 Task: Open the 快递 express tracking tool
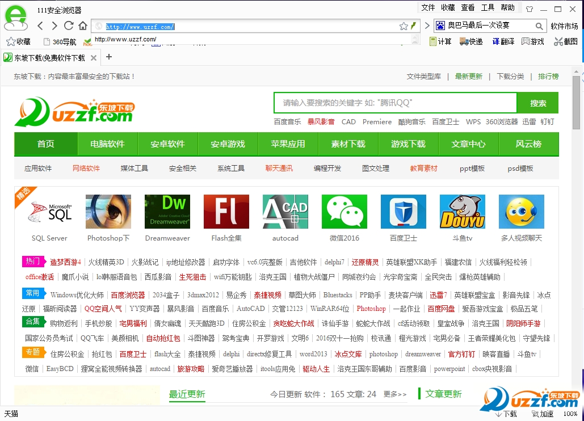tap(471, 41)
